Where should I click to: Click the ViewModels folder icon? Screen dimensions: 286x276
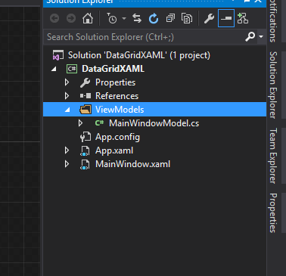85,110
